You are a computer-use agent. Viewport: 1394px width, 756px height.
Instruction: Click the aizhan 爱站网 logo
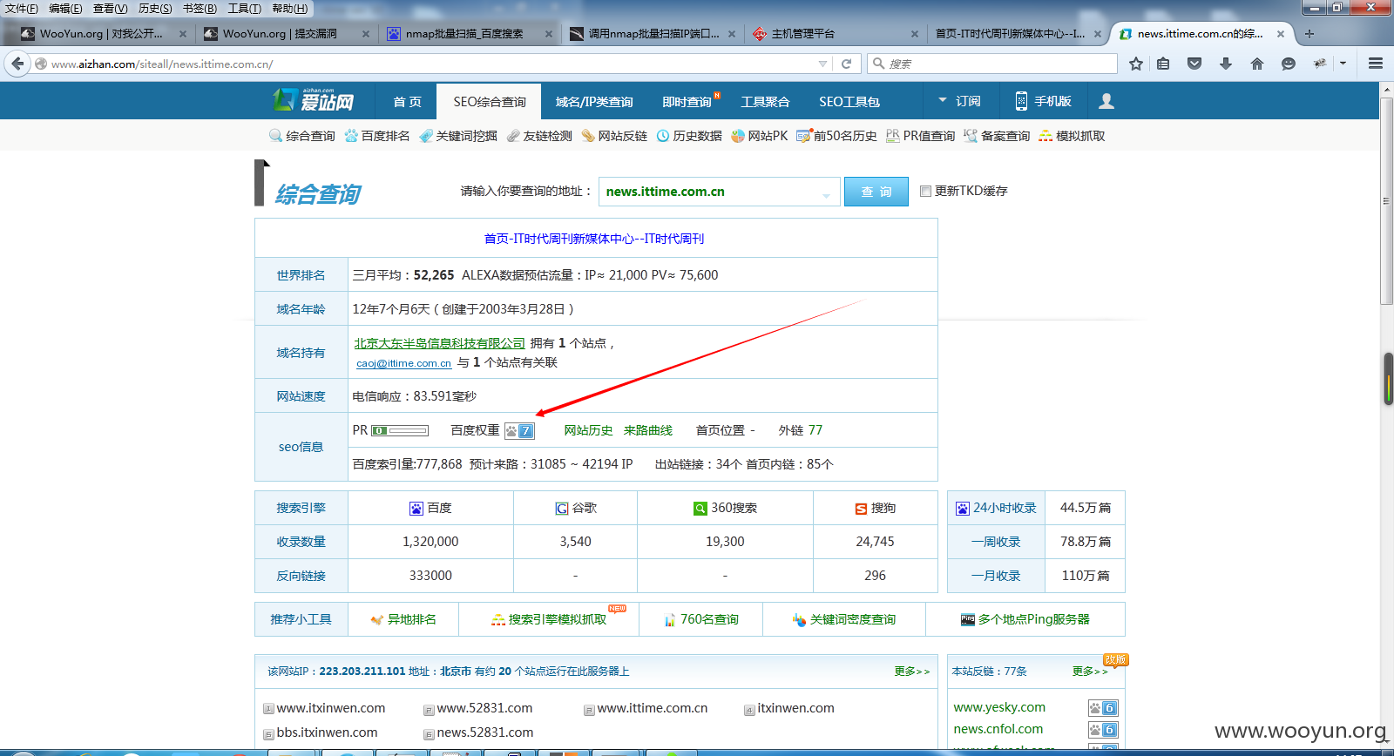314,100
